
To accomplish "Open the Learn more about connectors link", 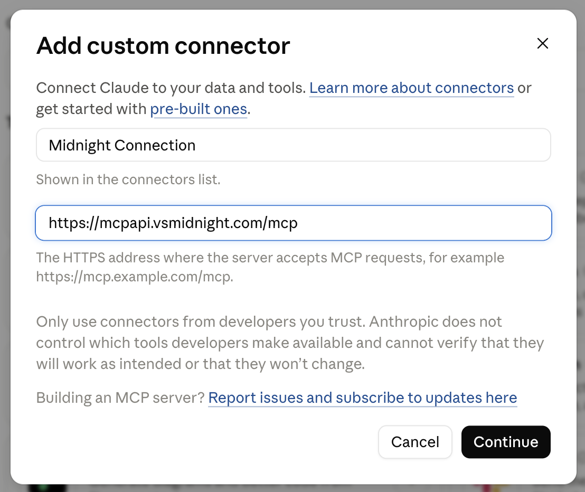I will 411,88.
